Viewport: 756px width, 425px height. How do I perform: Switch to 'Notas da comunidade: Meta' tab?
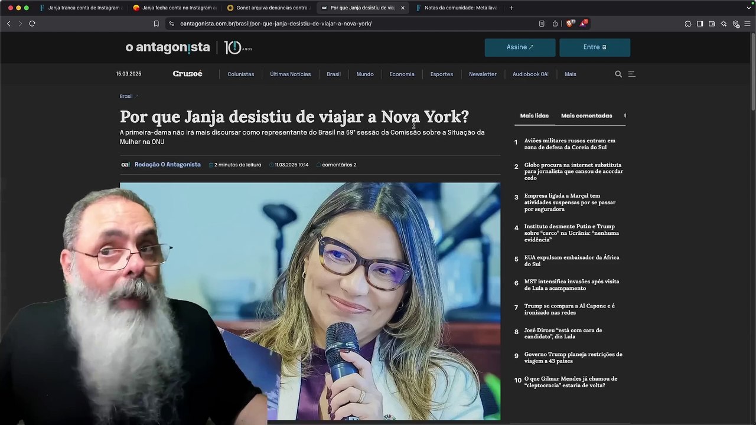coord(457,8)
